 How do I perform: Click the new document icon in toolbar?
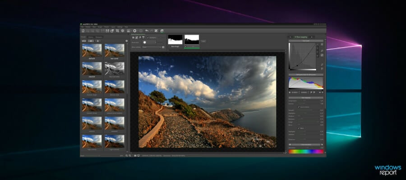coord(83,31)
